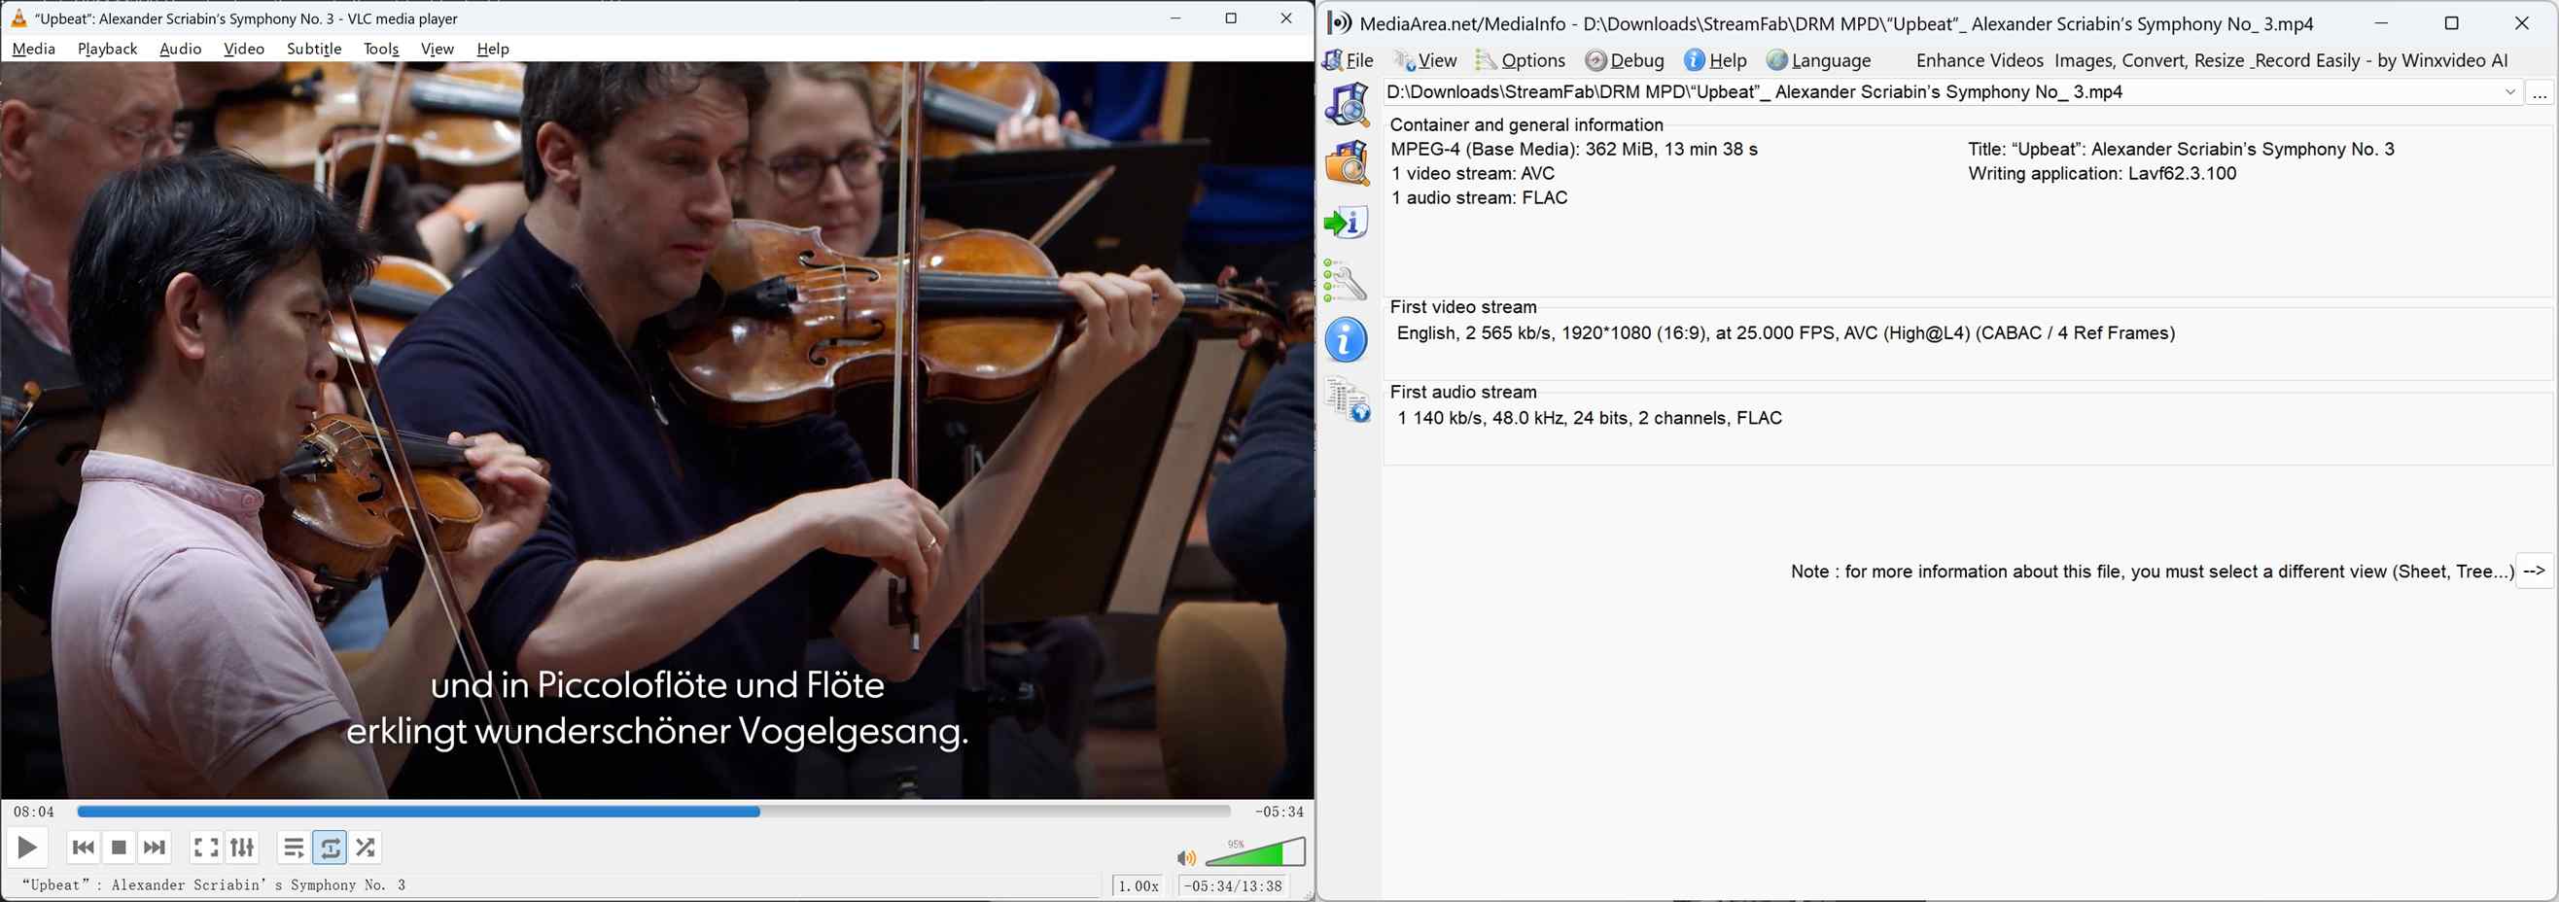The height and width of the screenshot is (902, 2559).
Task: Show the VLC playlist
Action: coord(293,848)
